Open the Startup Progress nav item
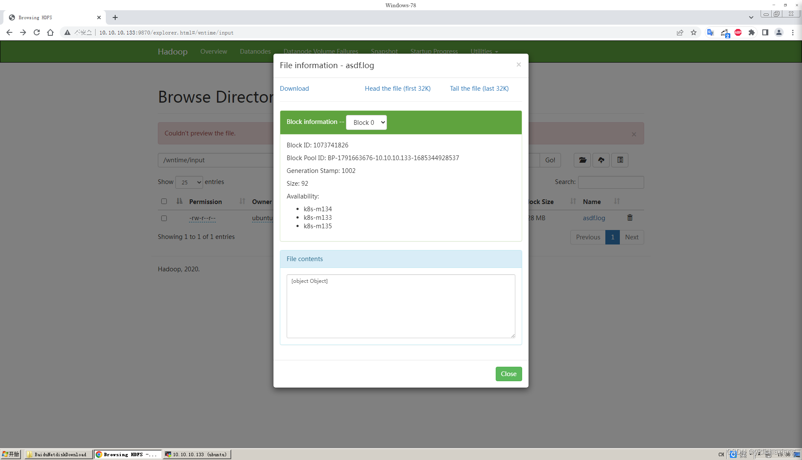Screen dimensions: 802x460 (x=434, y=51)
